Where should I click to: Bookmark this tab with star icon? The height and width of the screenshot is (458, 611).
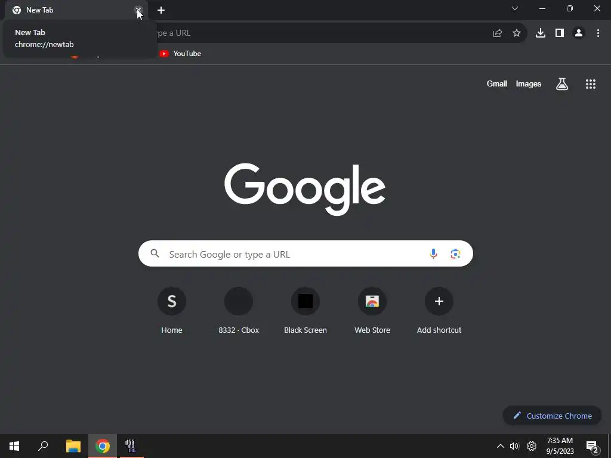click(x=517, y=33)
